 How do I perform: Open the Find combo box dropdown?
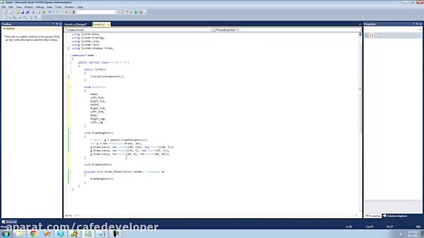(116, 12)
